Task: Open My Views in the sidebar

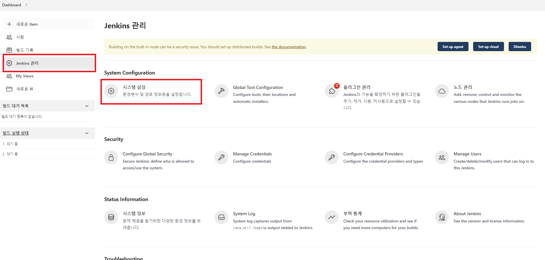Action: (x=48, y=76)
